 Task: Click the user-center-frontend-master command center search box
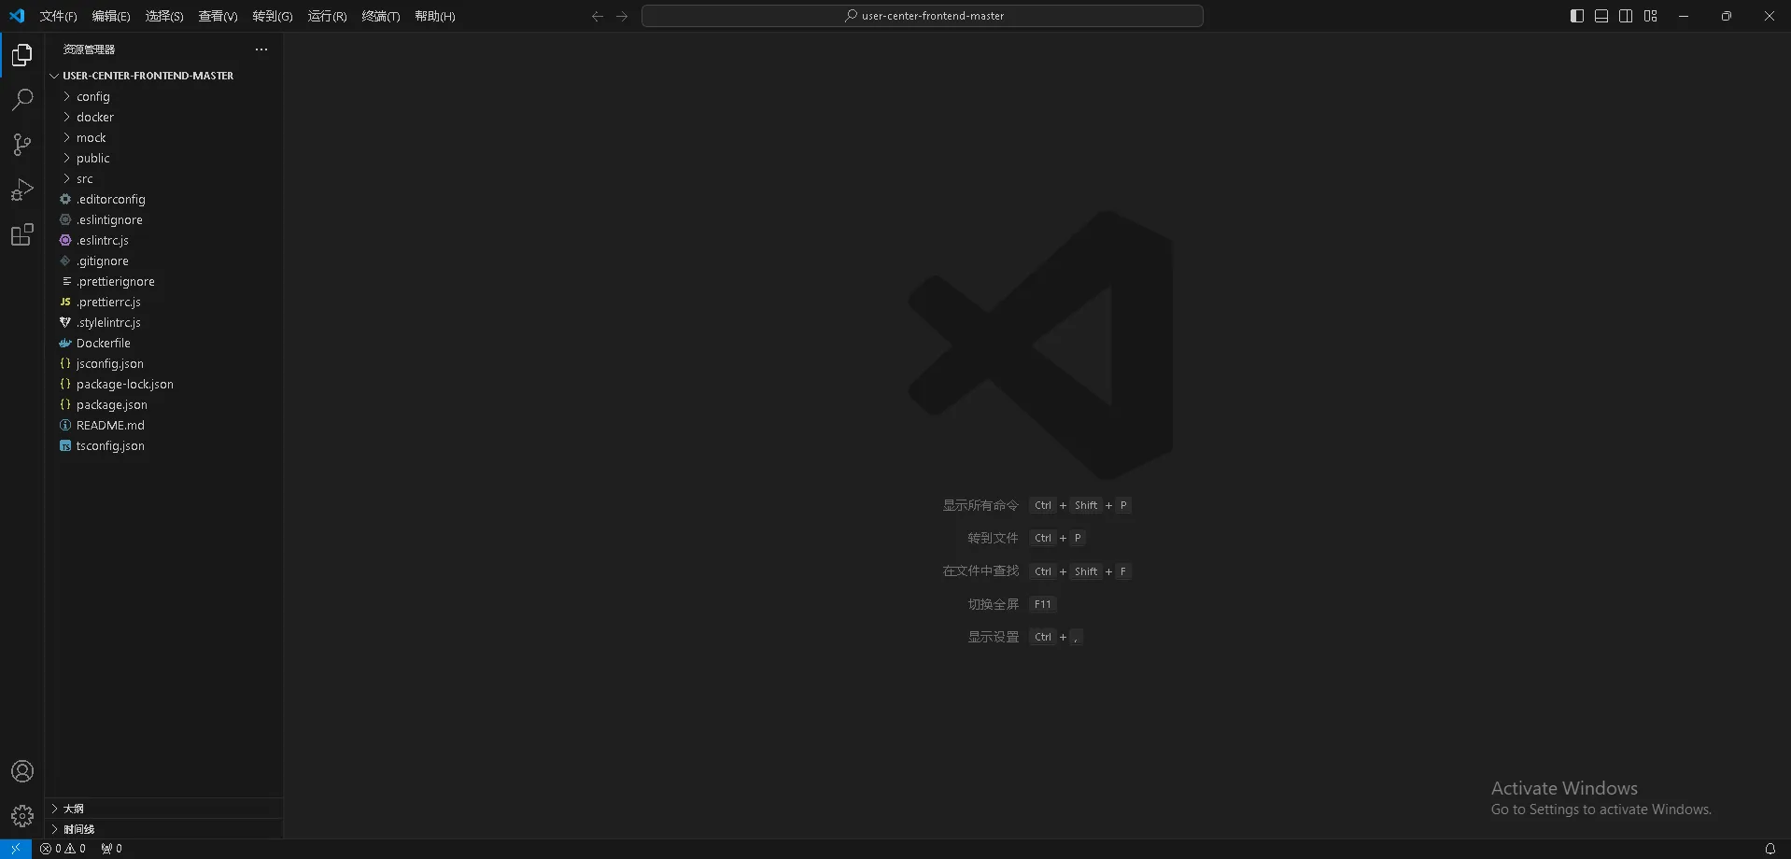923,16
